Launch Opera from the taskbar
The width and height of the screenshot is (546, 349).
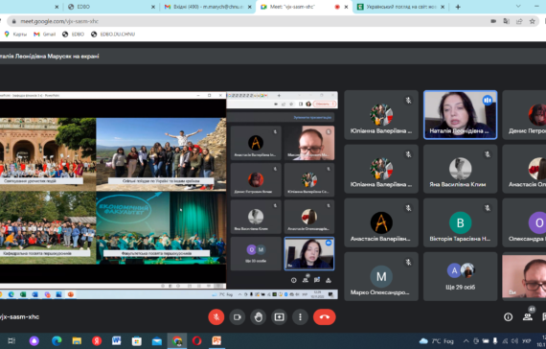click(196, 340)
